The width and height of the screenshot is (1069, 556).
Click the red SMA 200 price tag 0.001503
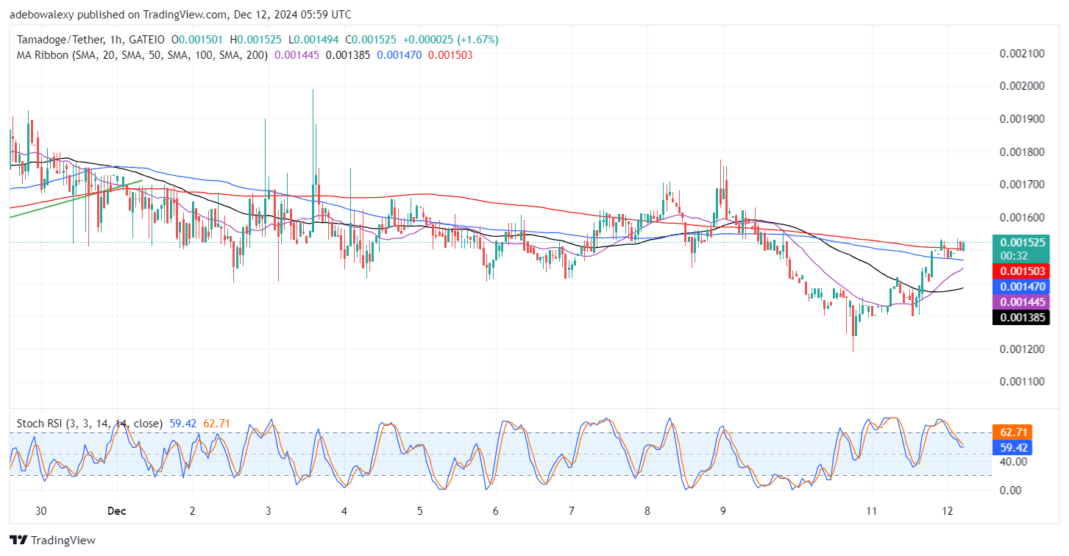[x=1021, y=271]
